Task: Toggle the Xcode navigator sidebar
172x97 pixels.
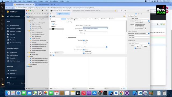Action: pos(33,11)
